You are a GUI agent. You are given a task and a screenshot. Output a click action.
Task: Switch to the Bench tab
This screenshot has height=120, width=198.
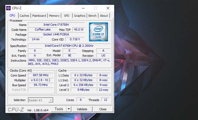click(x=92, y=16)
